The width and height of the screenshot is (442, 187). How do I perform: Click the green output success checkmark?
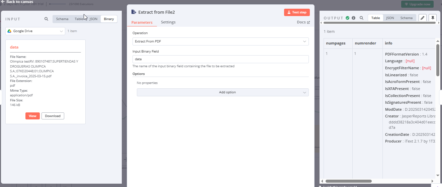click(x=348, y=18)
